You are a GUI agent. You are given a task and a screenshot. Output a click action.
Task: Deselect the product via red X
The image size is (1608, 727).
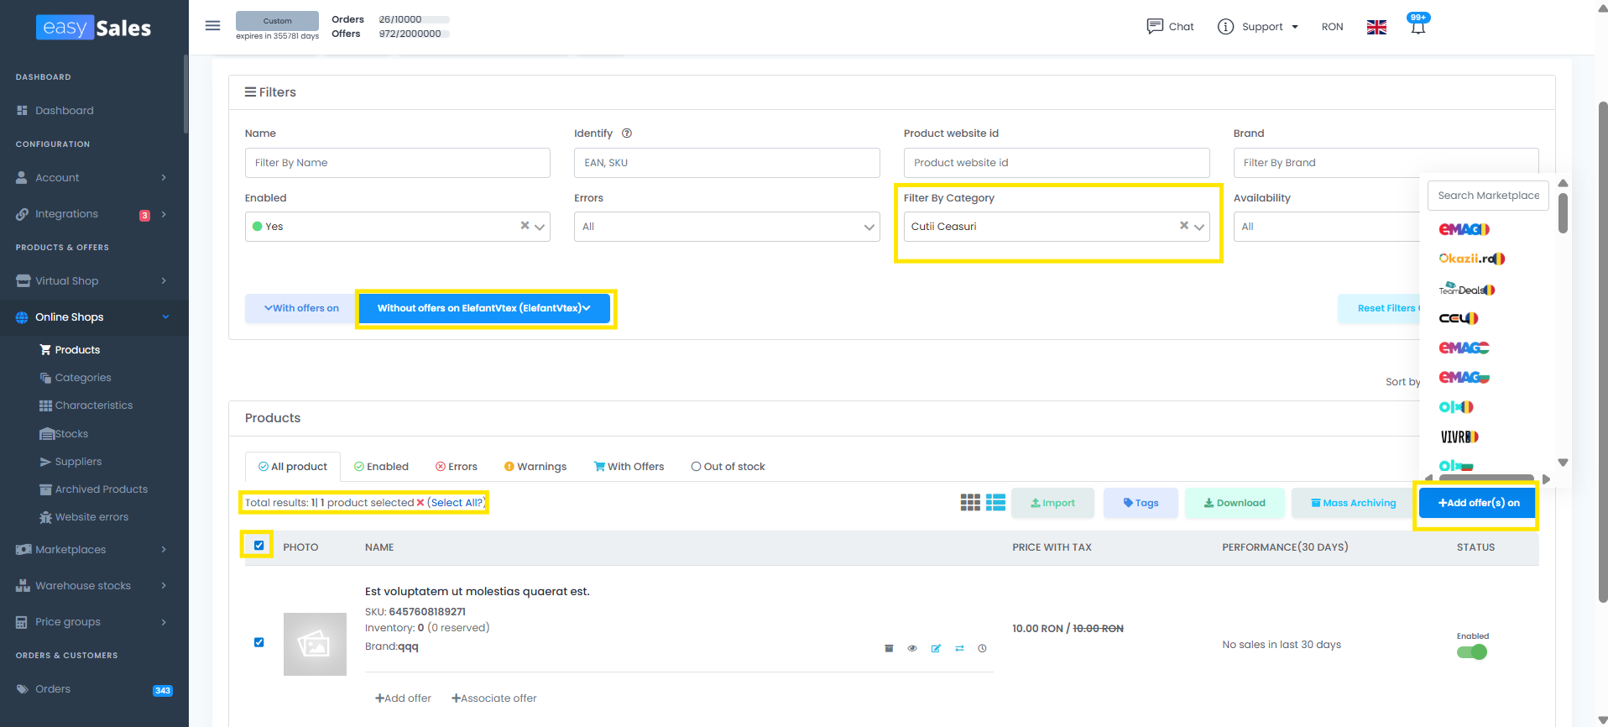click(420, 503)
